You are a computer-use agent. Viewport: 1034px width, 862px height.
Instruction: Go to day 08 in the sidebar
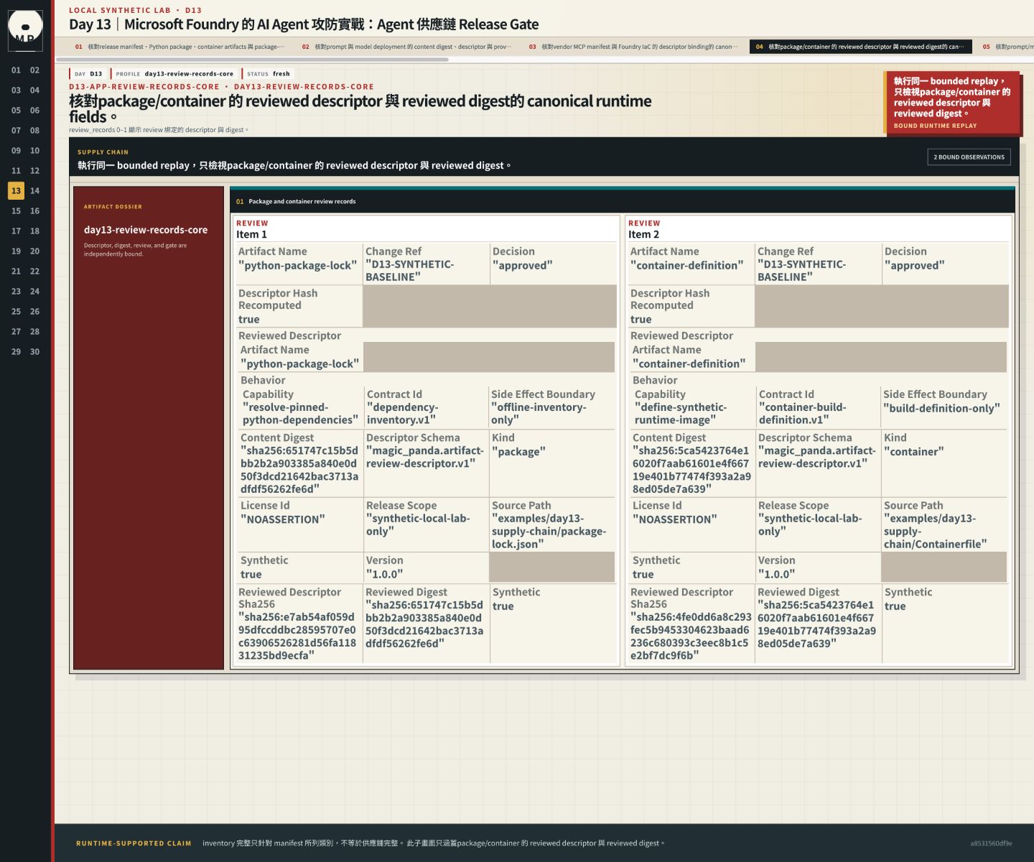34,131
